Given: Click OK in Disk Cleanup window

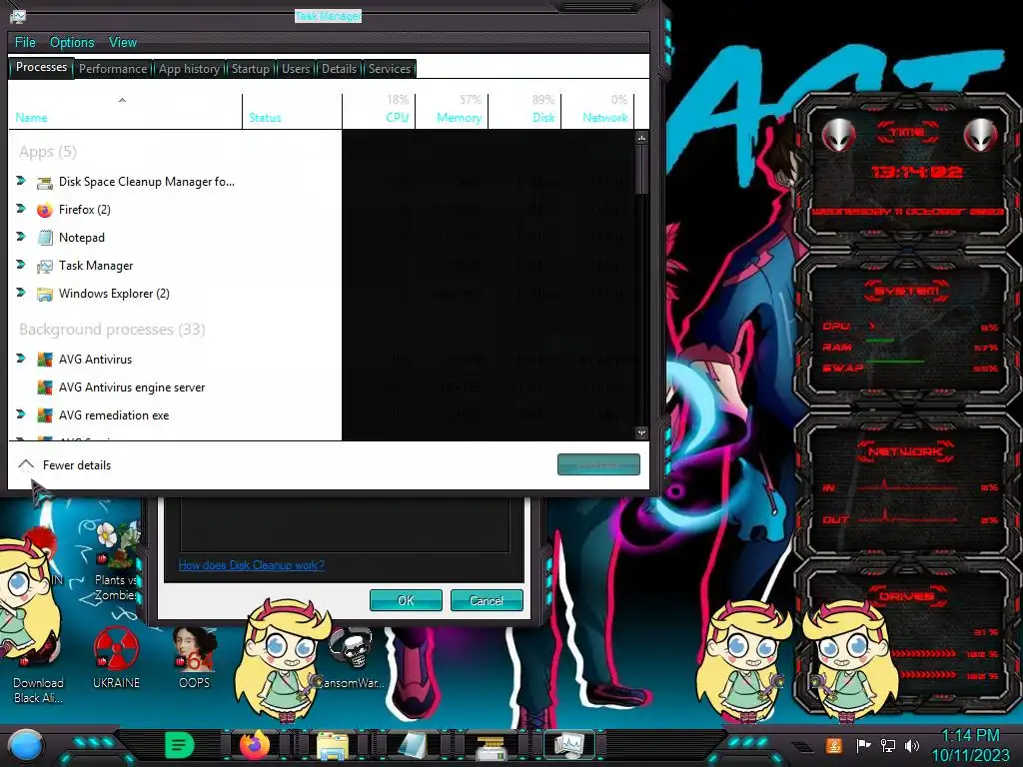Looking at the screenshot, I should [406, 600].
